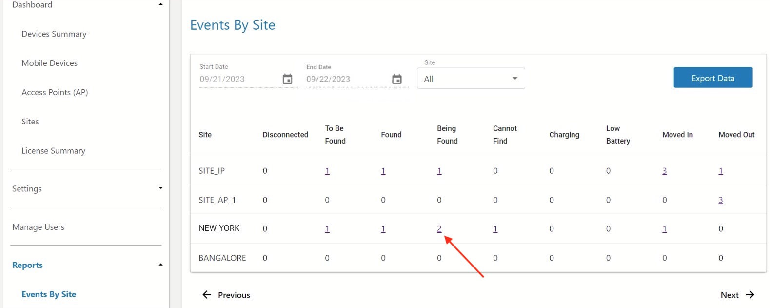Screen dimensions: 770x308
Task: Go to the Previous page
Action: (226, 295)
